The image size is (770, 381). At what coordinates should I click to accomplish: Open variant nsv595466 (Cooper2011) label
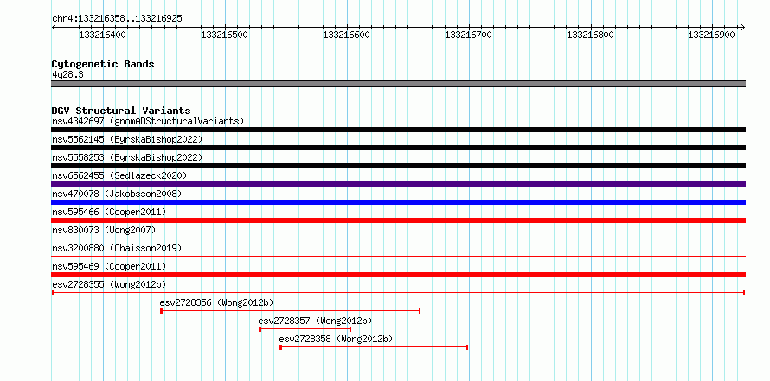(x=109, y=212)
